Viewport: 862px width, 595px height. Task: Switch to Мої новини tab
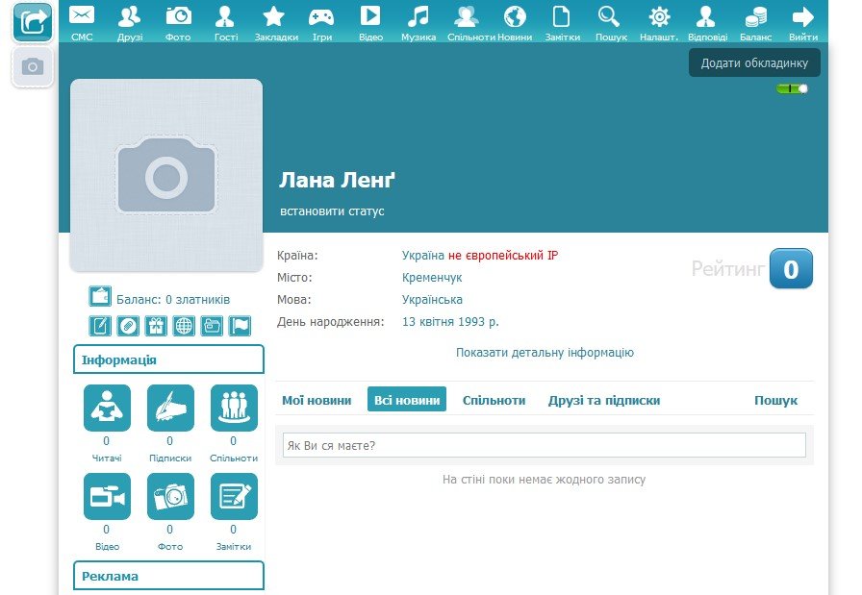[x=317, y=401]
